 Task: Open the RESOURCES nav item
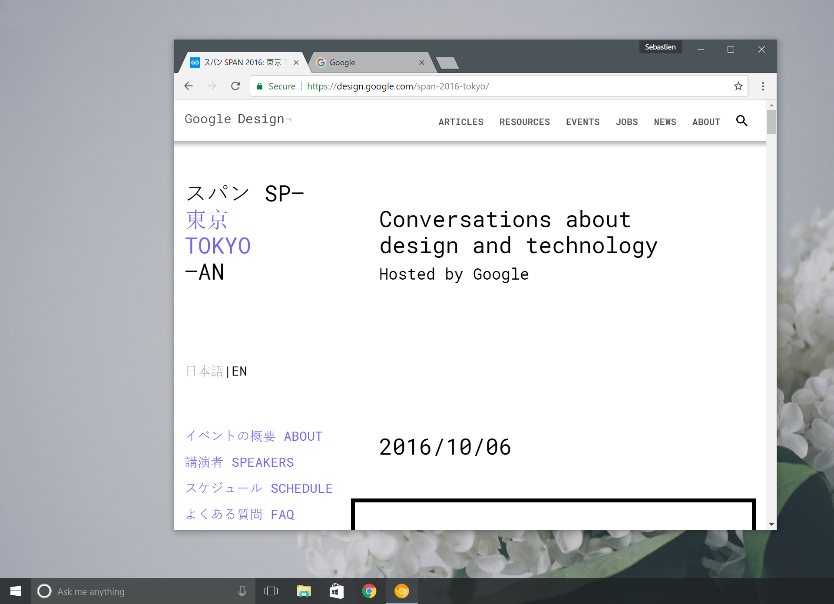coord(525,122)
